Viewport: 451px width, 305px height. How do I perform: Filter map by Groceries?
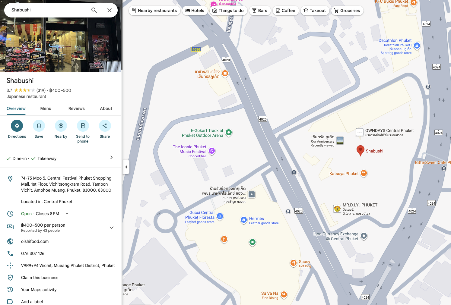[347, 11]
